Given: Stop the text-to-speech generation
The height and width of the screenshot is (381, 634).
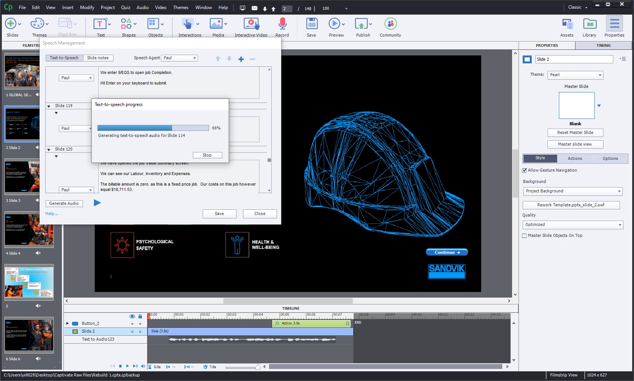Looking at the screenshot, I should click(x=207, y=155).
